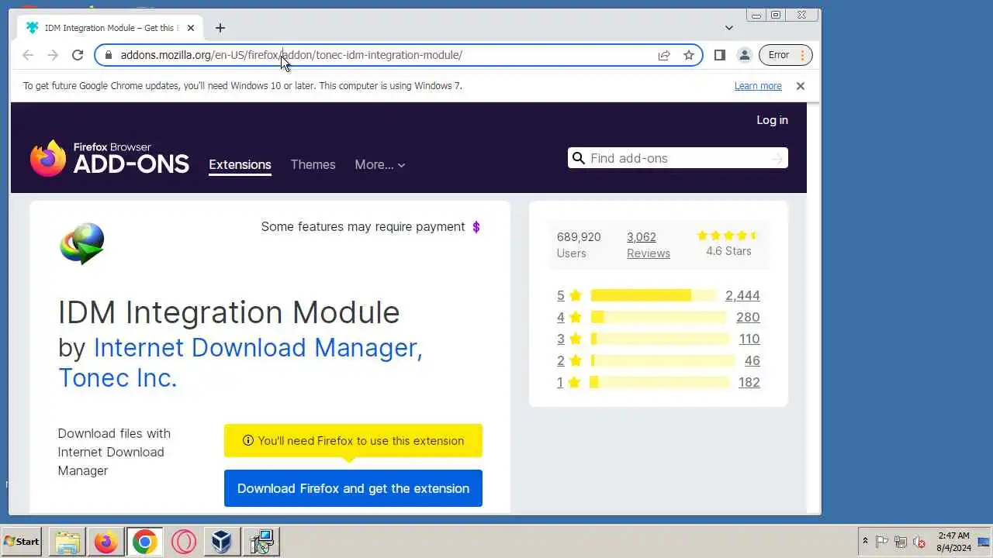
Task: Submit search with the arrow icon
Action: pos(777,159)
